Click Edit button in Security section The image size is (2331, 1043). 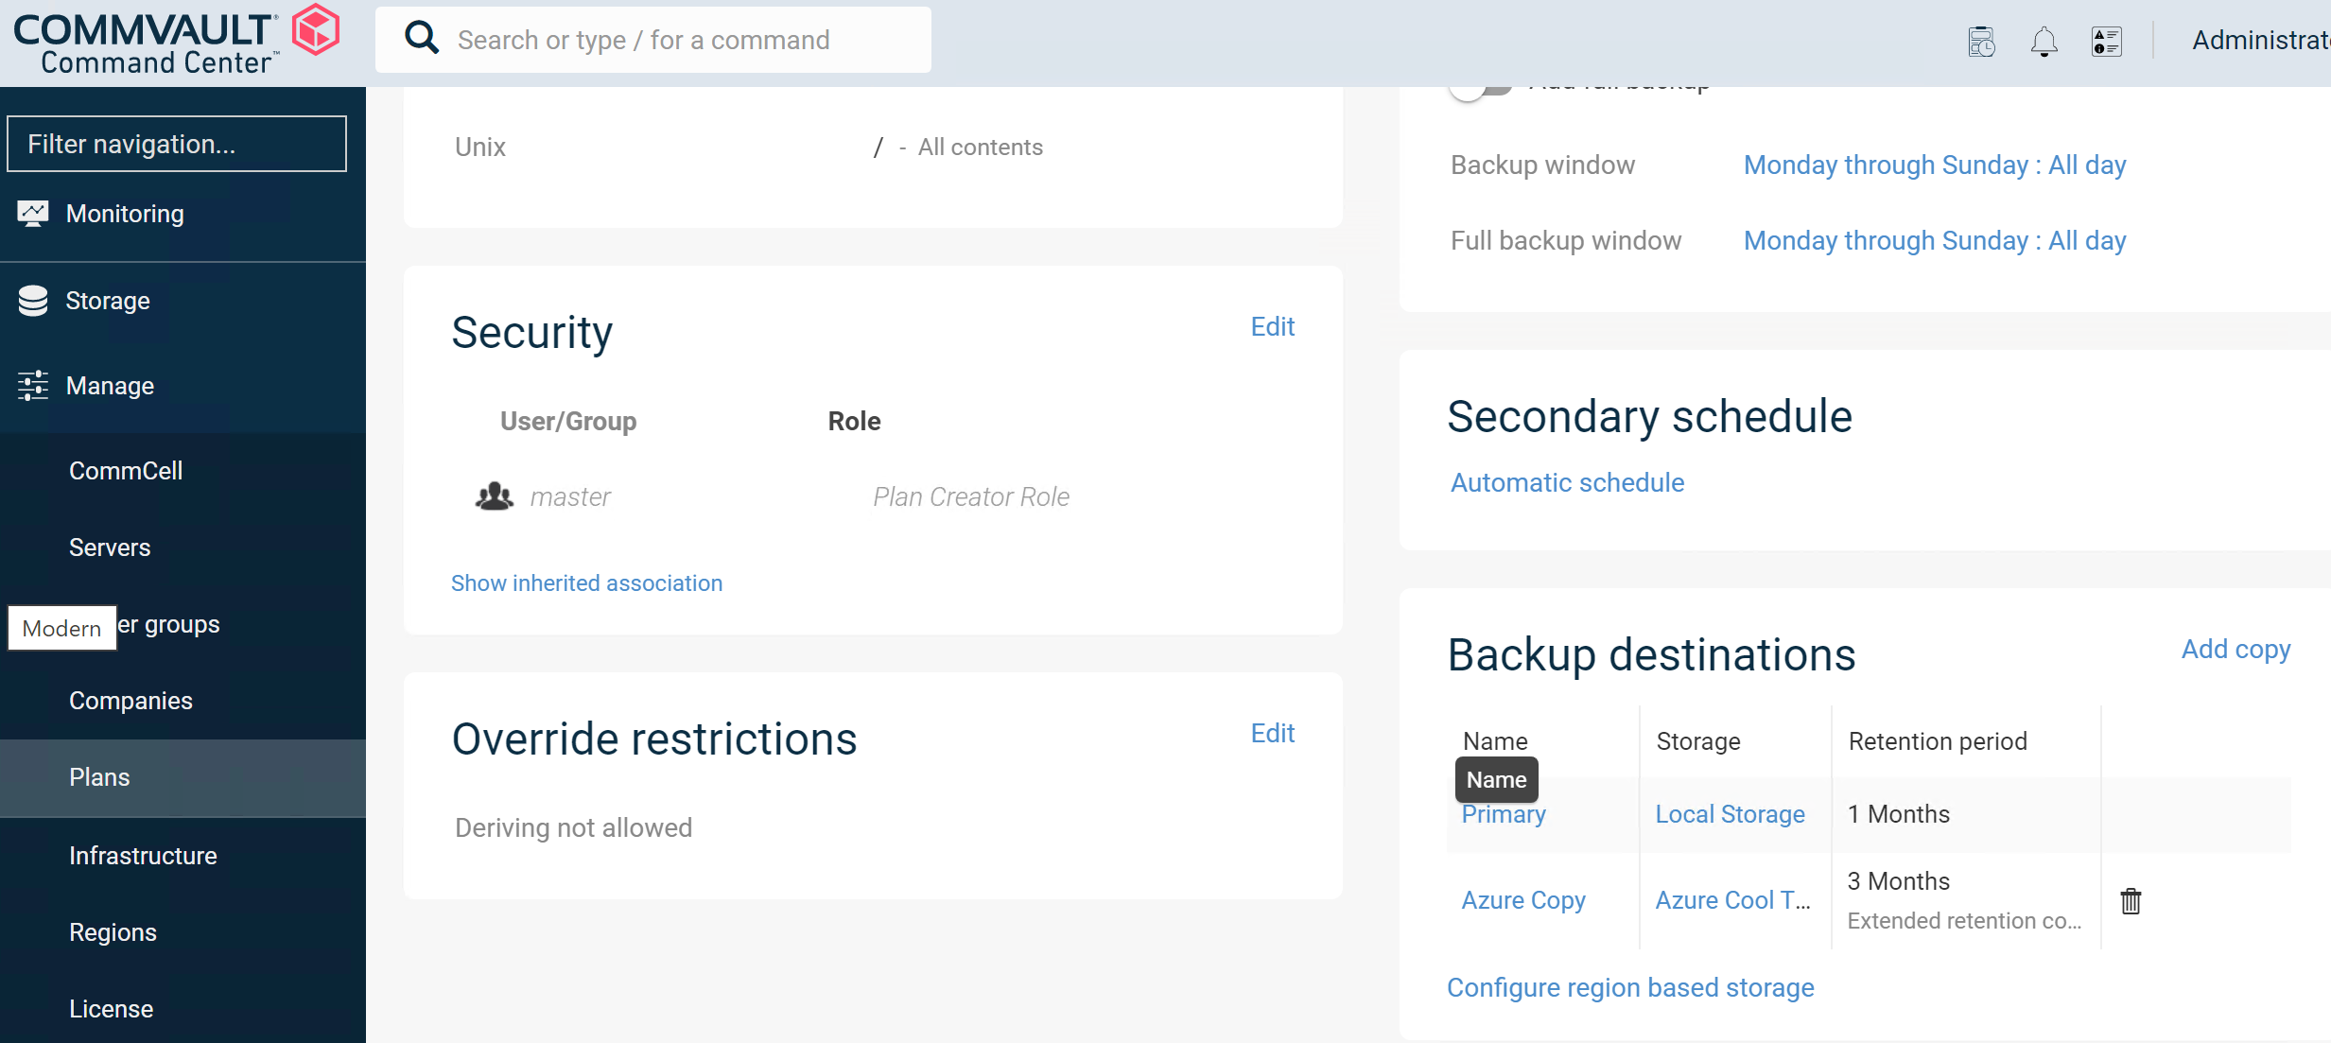point(1273,327)
